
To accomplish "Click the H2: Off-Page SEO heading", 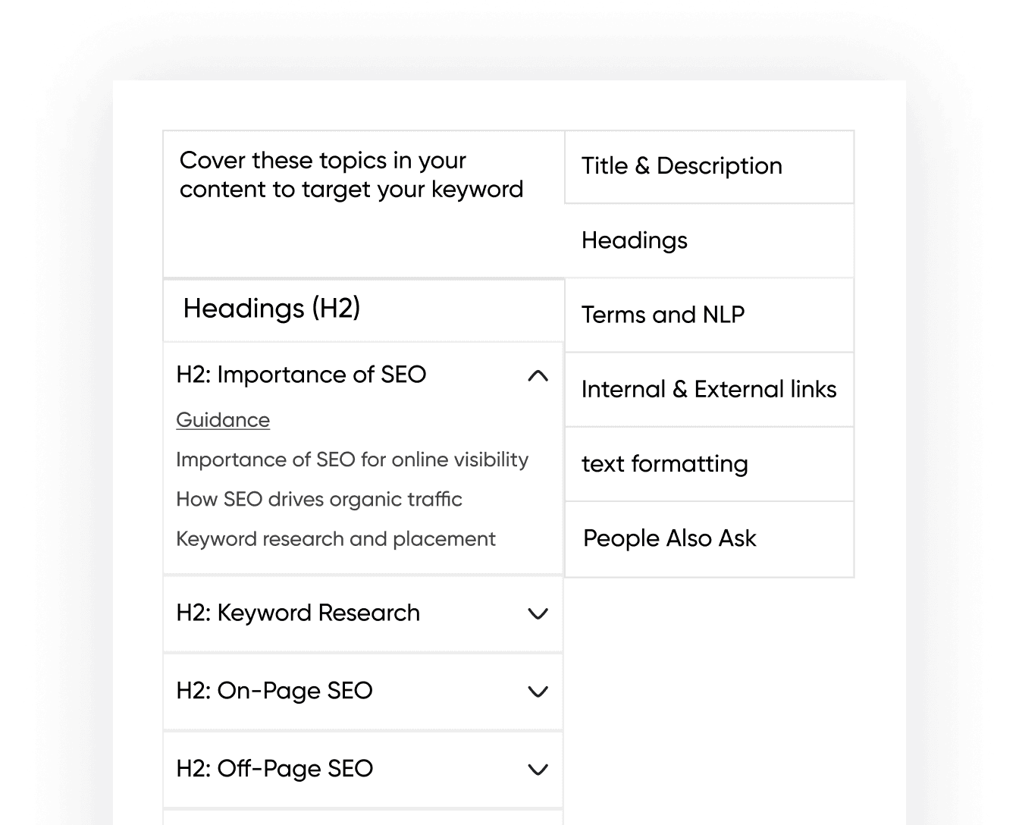I will (x=274, y=768).
